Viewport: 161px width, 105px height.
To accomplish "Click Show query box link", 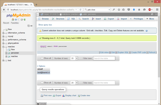I will [45, 25].
